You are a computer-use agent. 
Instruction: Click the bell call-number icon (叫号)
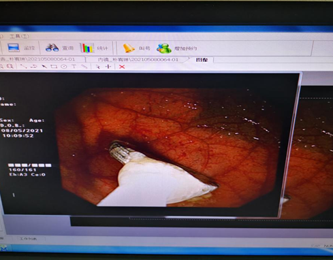tap(129, 48)
